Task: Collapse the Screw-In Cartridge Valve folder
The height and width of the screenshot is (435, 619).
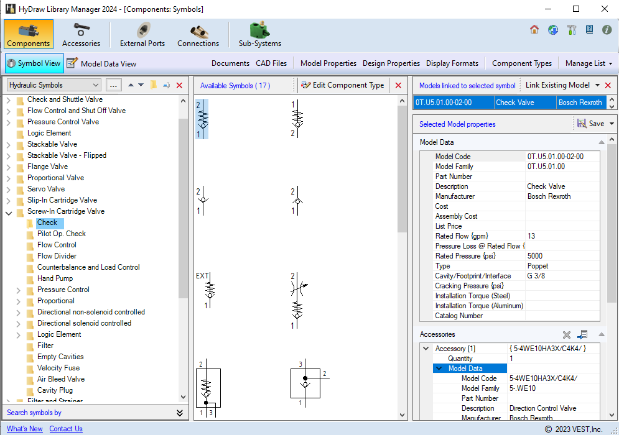Action: [x=9, y=211]
